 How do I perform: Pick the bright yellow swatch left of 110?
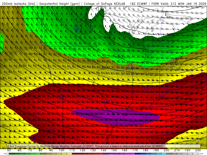point(69,154)
